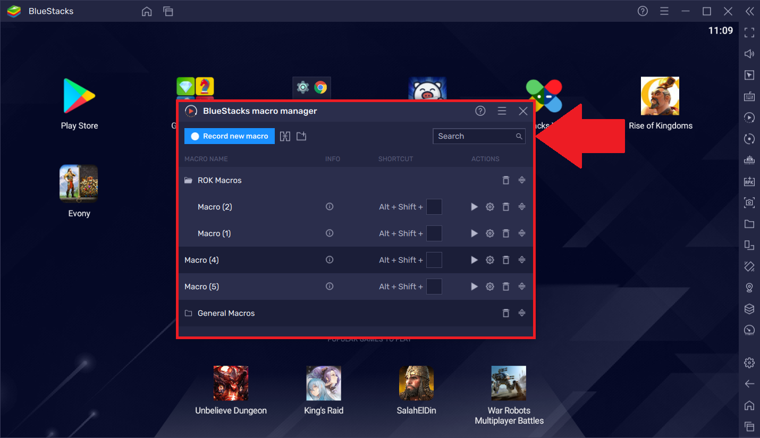This screenshot has width=760, height=438.
Task: Delete Macro (4) using trash icon
Action: (x=506, y=260)
